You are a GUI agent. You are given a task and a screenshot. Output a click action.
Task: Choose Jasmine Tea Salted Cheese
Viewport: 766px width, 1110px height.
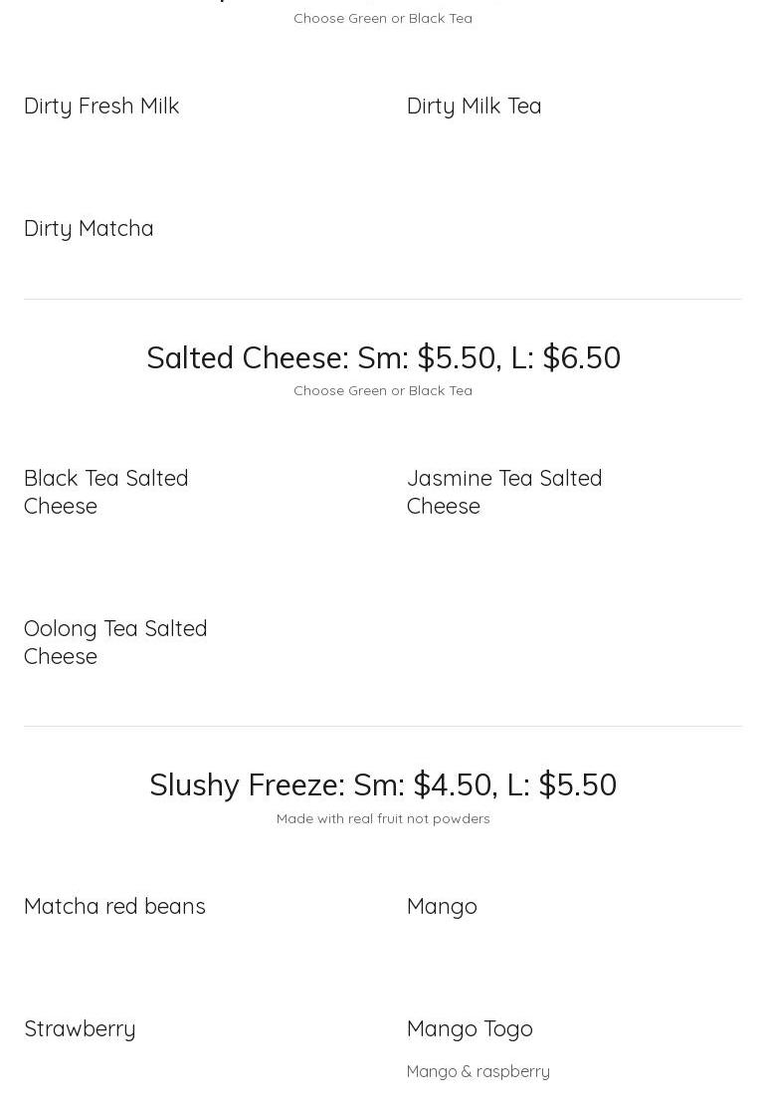pyautogui.click(x=503, y=492)
